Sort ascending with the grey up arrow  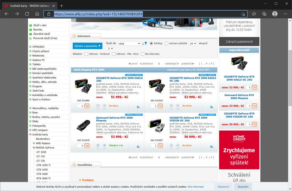143,43
